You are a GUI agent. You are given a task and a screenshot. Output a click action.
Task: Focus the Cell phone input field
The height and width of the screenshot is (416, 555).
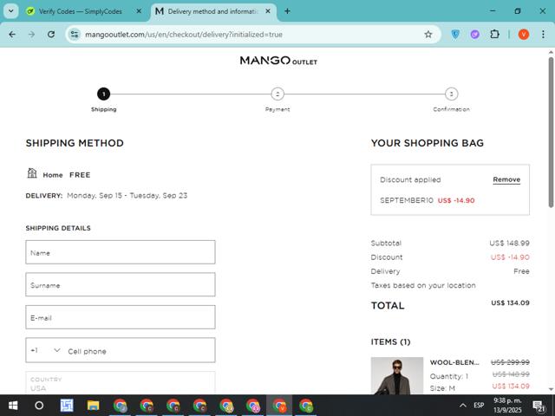140,351
